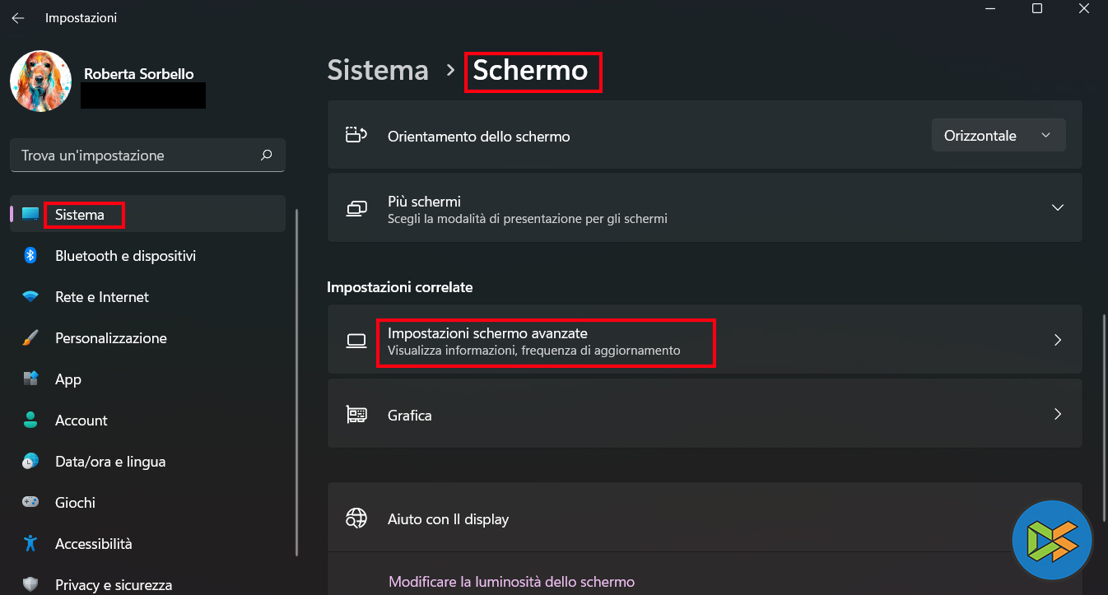Screen dimensions: 1108x595
Task: Expand the Più schermi section
Action: (1058, 208)
